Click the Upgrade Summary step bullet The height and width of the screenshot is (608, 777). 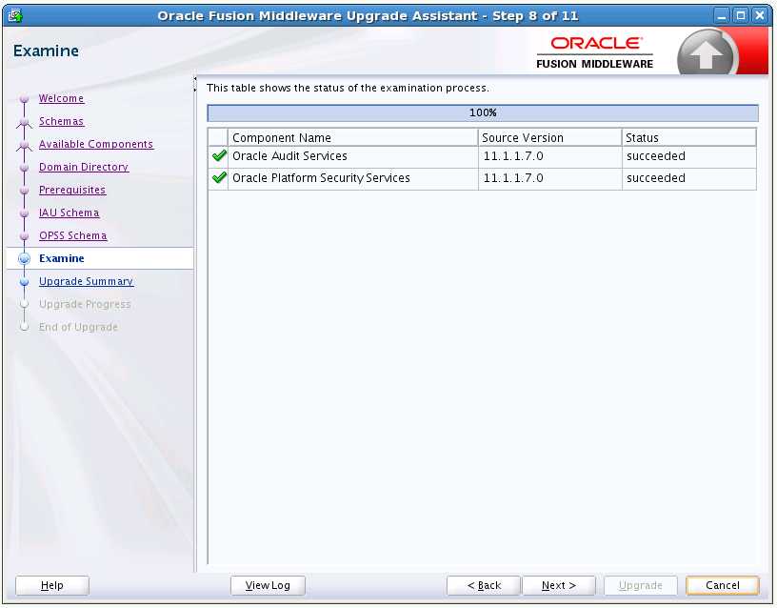[24, 282]
